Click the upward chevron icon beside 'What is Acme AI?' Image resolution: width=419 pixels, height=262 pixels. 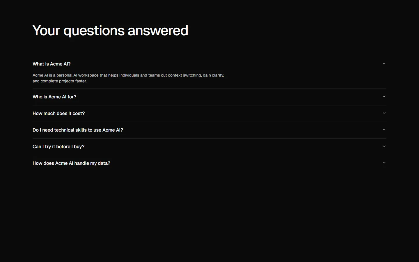[384, 63]
